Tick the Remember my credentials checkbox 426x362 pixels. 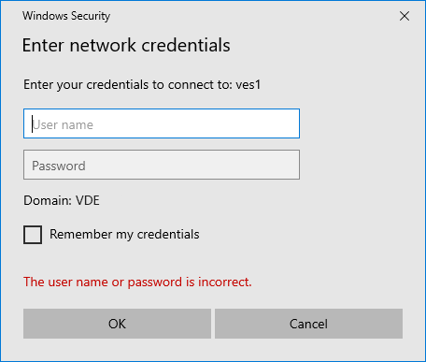(x=33, y=235)
